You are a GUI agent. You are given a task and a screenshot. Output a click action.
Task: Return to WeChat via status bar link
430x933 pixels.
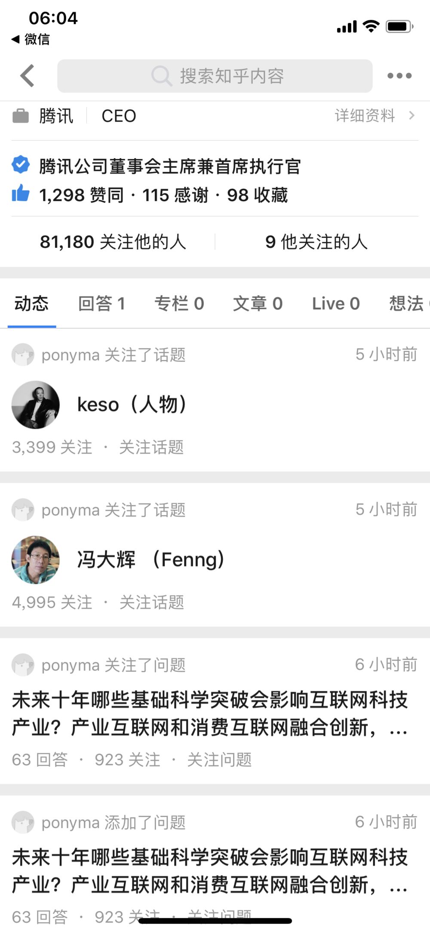pos(31,39)
